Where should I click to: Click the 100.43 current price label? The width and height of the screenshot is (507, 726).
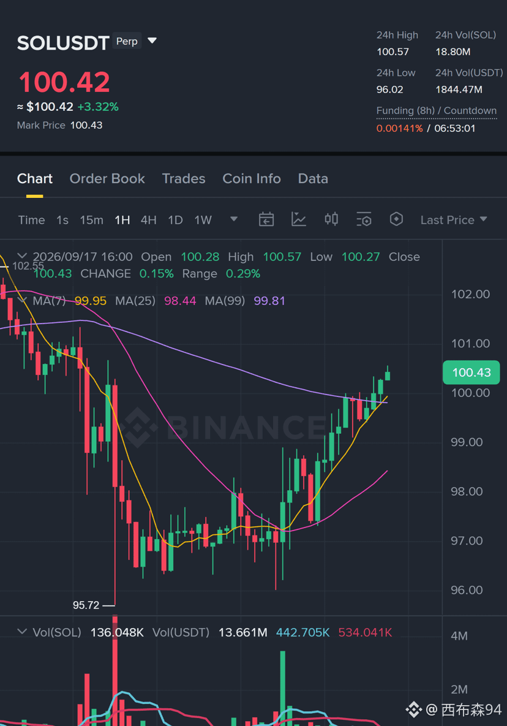coord(471,372)
